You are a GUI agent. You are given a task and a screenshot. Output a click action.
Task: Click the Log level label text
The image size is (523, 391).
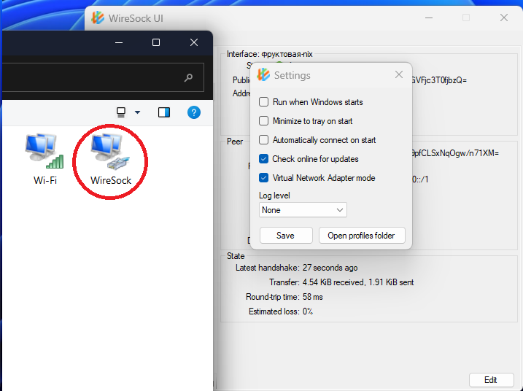click(274, 195)
